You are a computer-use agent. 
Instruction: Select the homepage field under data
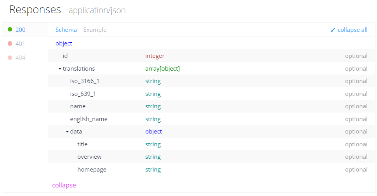tap(92, 170)
